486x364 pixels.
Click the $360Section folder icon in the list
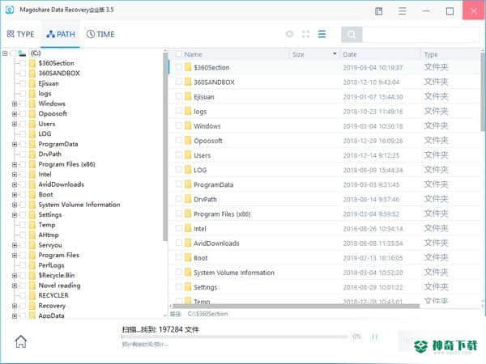188,67
